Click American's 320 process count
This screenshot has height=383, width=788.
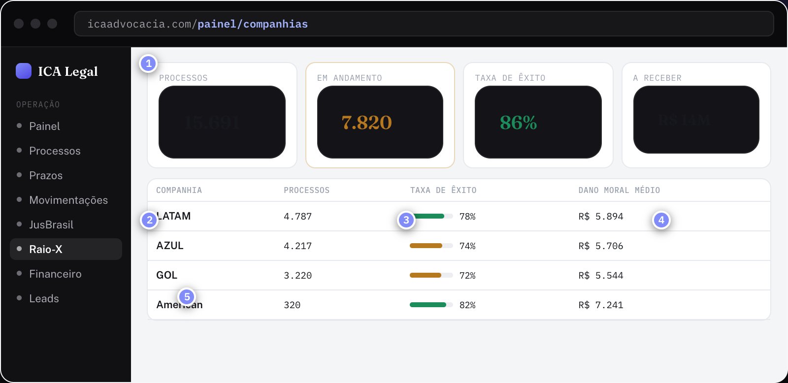pyautogui.click(x=292, y=305)
